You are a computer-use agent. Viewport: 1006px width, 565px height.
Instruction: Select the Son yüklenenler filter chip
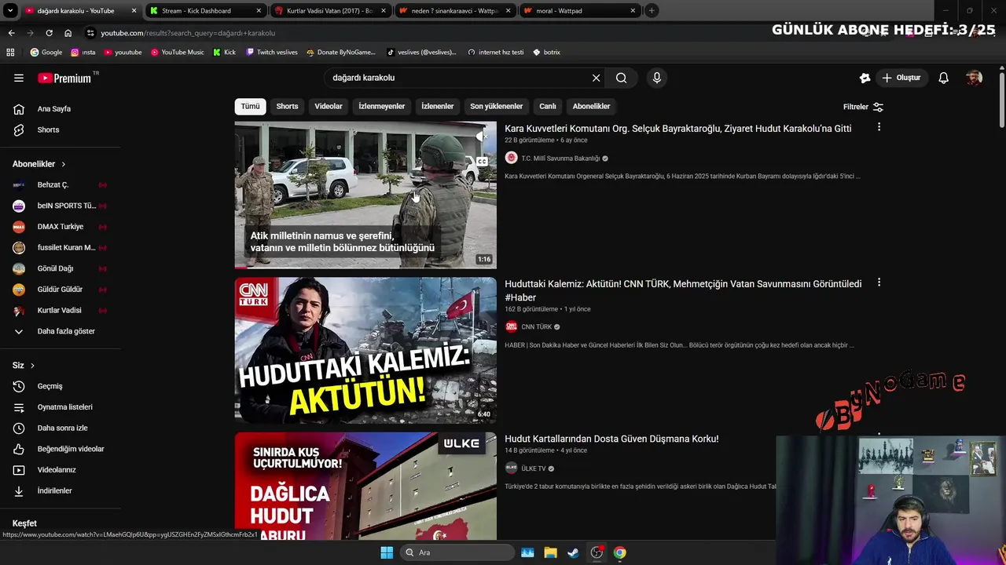coord(496,107)
